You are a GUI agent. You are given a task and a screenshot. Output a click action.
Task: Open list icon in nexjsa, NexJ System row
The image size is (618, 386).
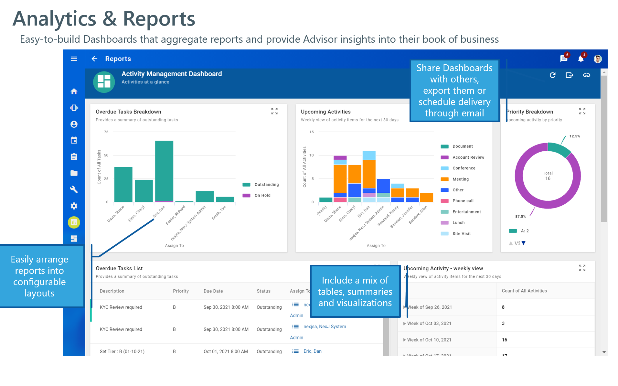click(295, 327)
